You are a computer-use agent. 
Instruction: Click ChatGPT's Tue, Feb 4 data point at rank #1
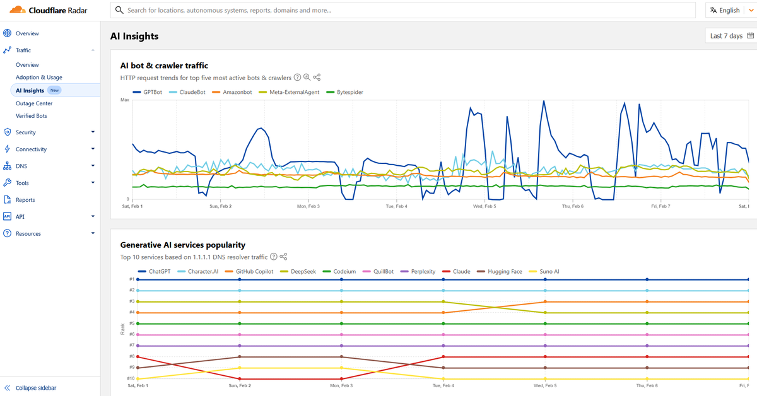443,279
